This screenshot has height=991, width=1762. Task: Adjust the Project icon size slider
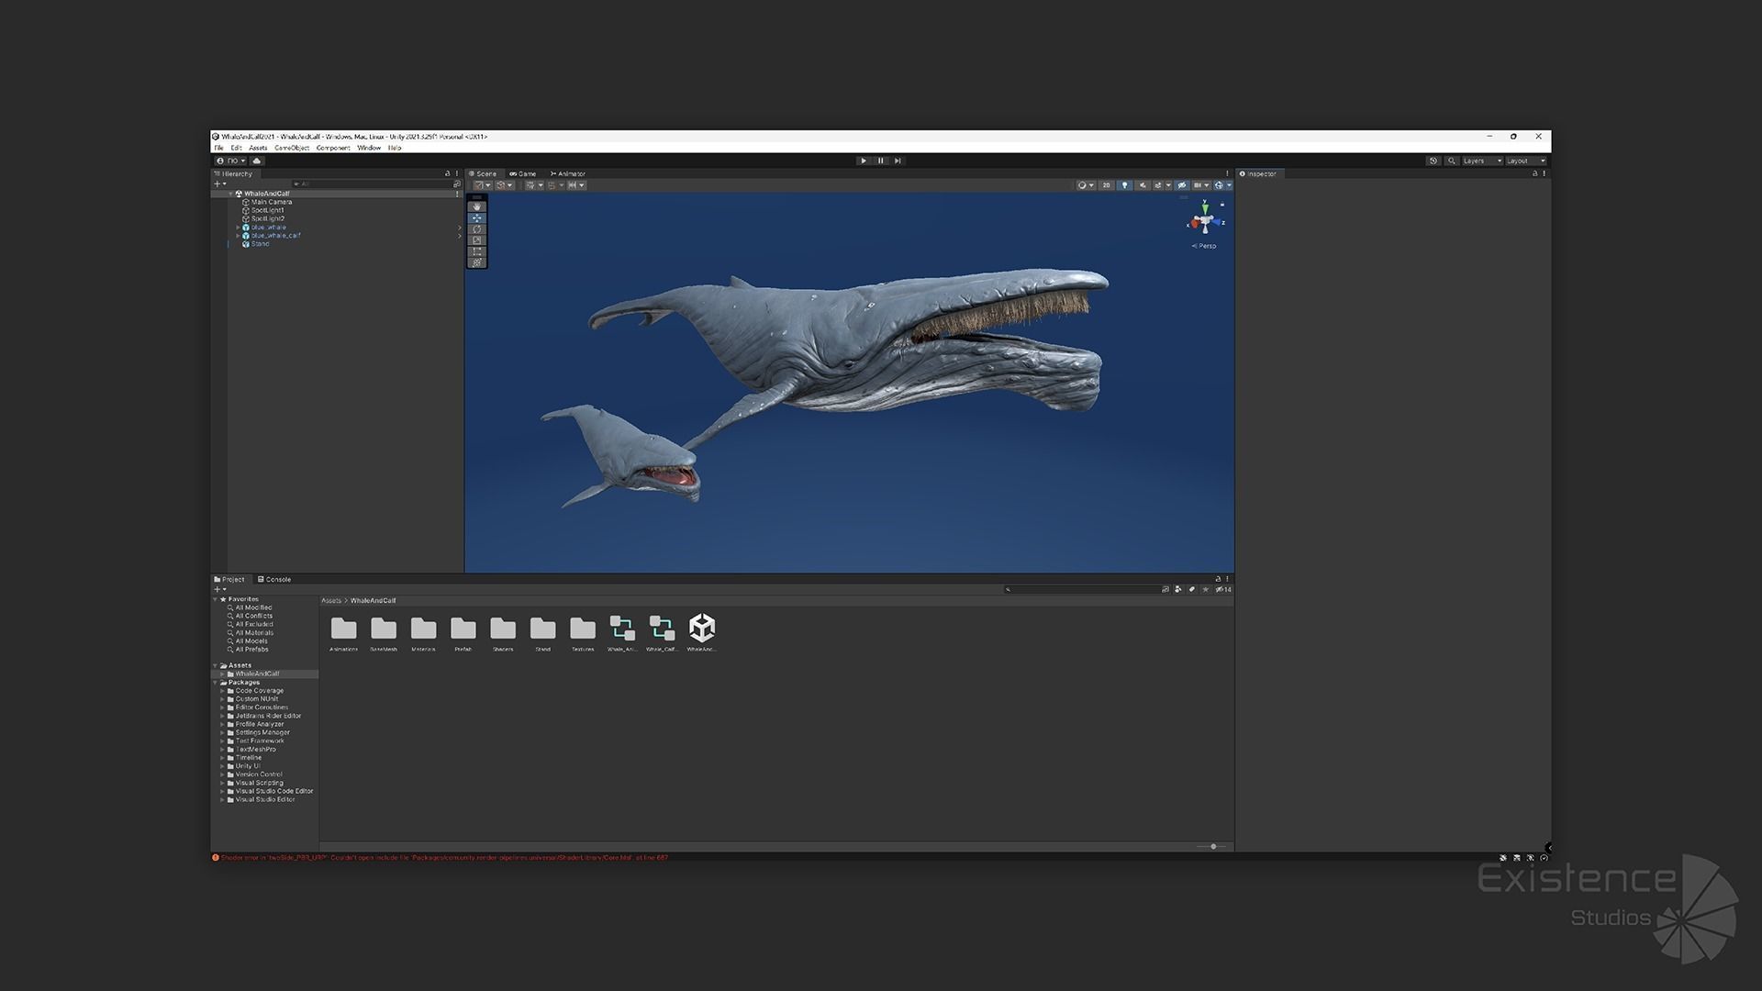tap(1212, 846)
